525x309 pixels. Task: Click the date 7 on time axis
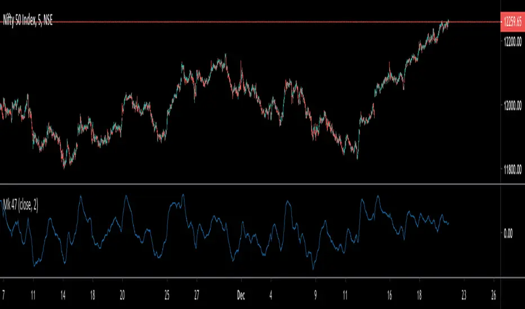coord(3,296)
